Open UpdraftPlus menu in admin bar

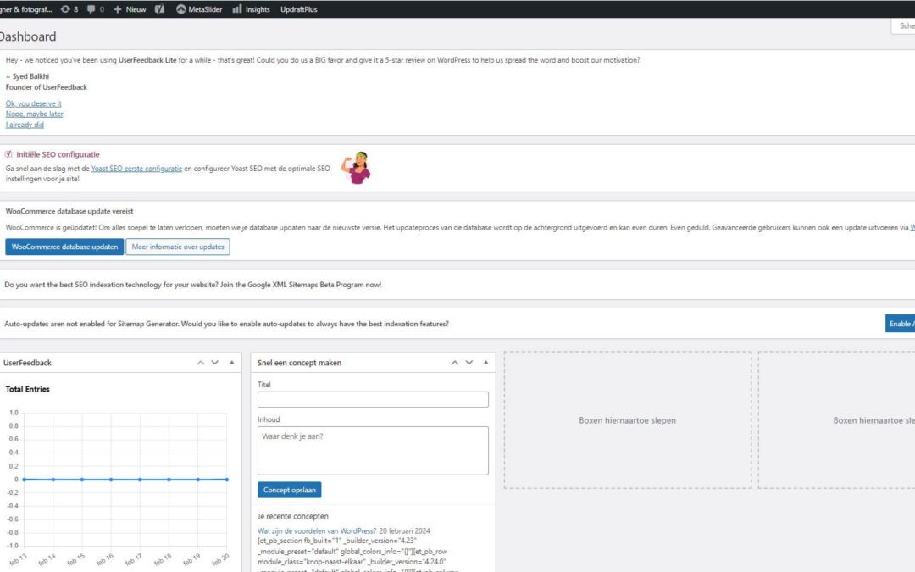tap(299, 9)
